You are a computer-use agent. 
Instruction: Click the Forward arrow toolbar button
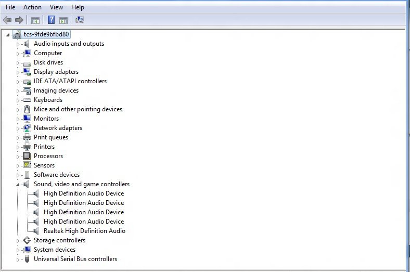tap(19, 20)
